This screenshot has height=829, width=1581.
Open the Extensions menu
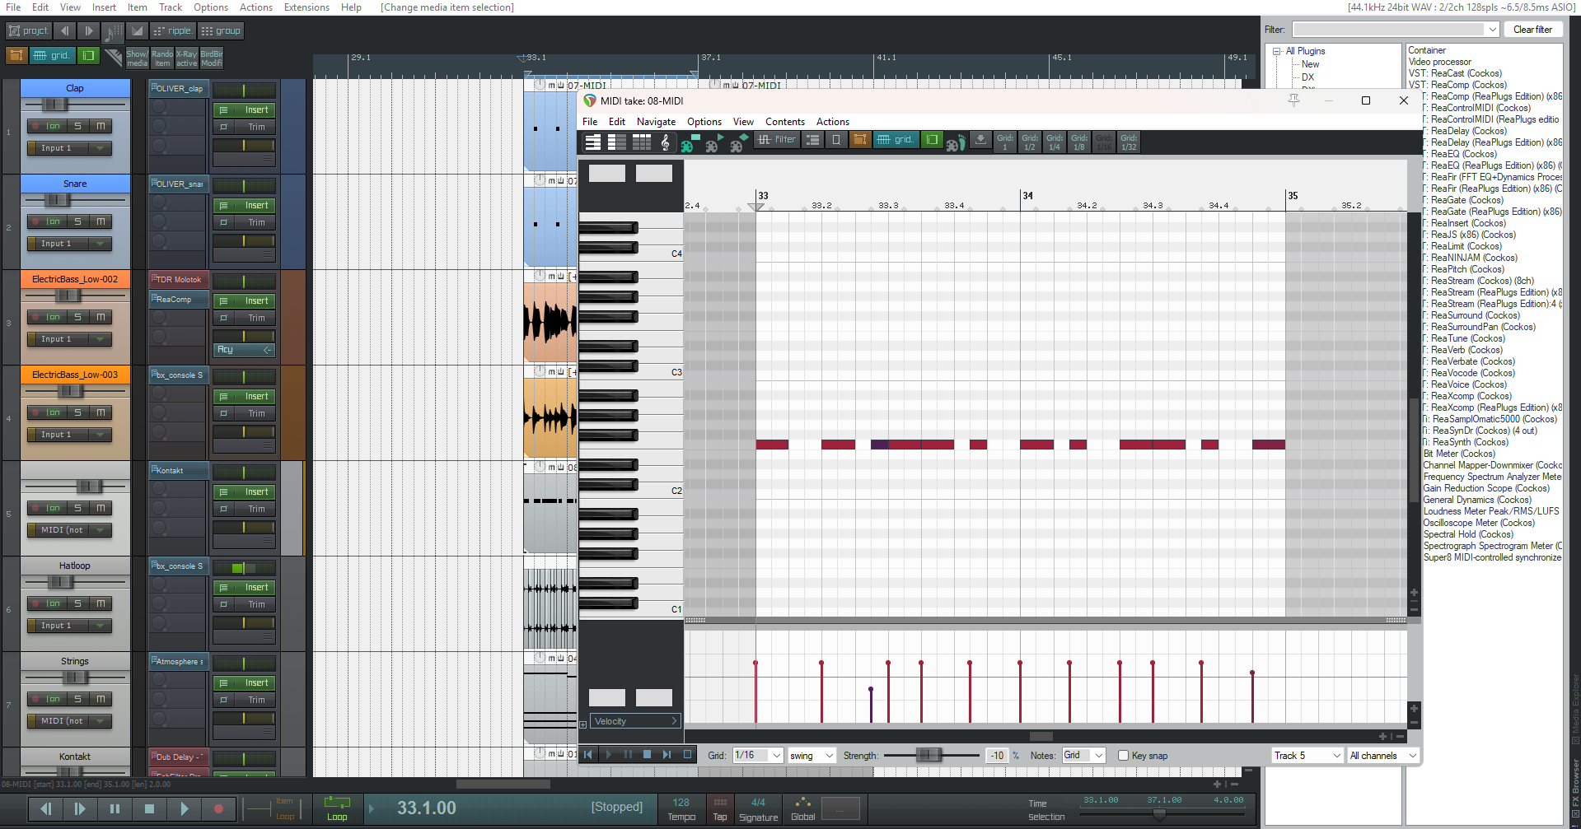point(306,7)
